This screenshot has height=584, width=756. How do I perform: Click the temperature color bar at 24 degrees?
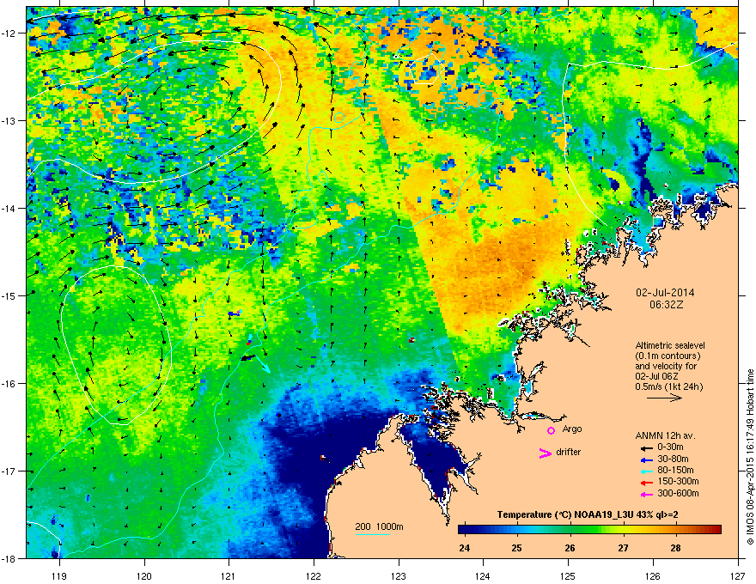(464, 530)
